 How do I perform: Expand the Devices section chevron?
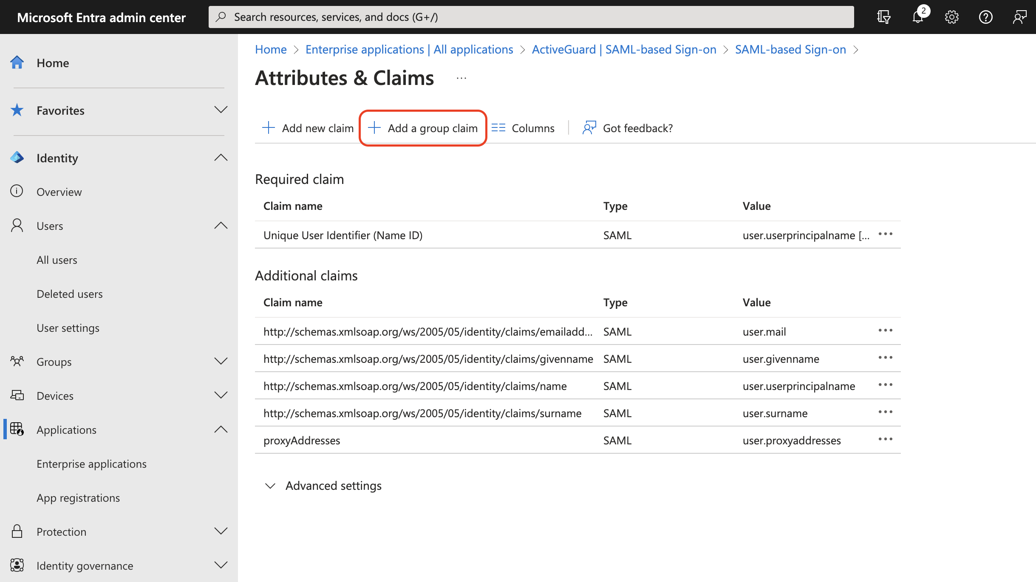click(x=221, y=395)
